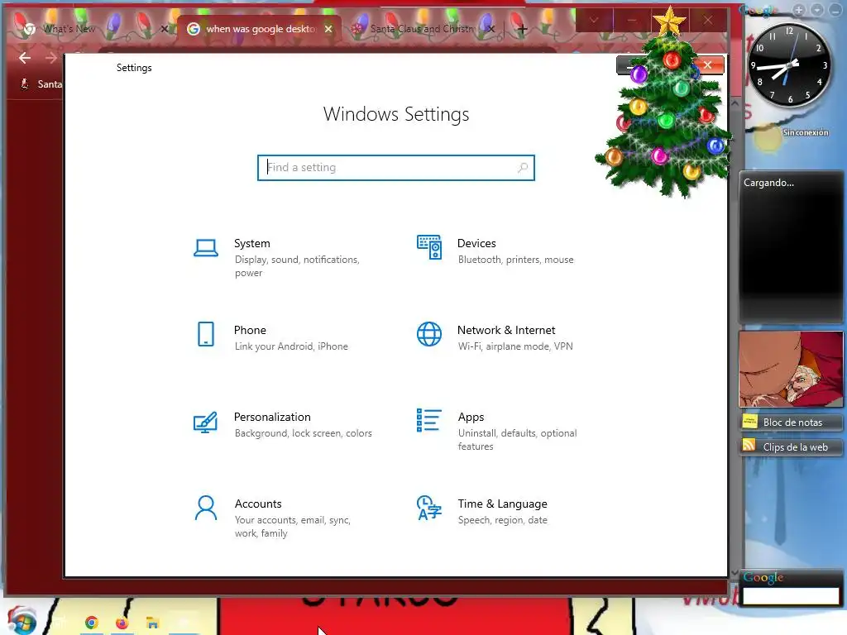Image resolution: width=847 pixels, height=635 pixels.
Task: Open the Devices keyboard-and-speaker icon
Action: [429, 247]
